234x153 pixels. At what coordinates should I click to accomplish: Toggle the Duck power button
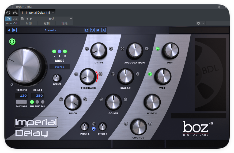tap(61, 99)
